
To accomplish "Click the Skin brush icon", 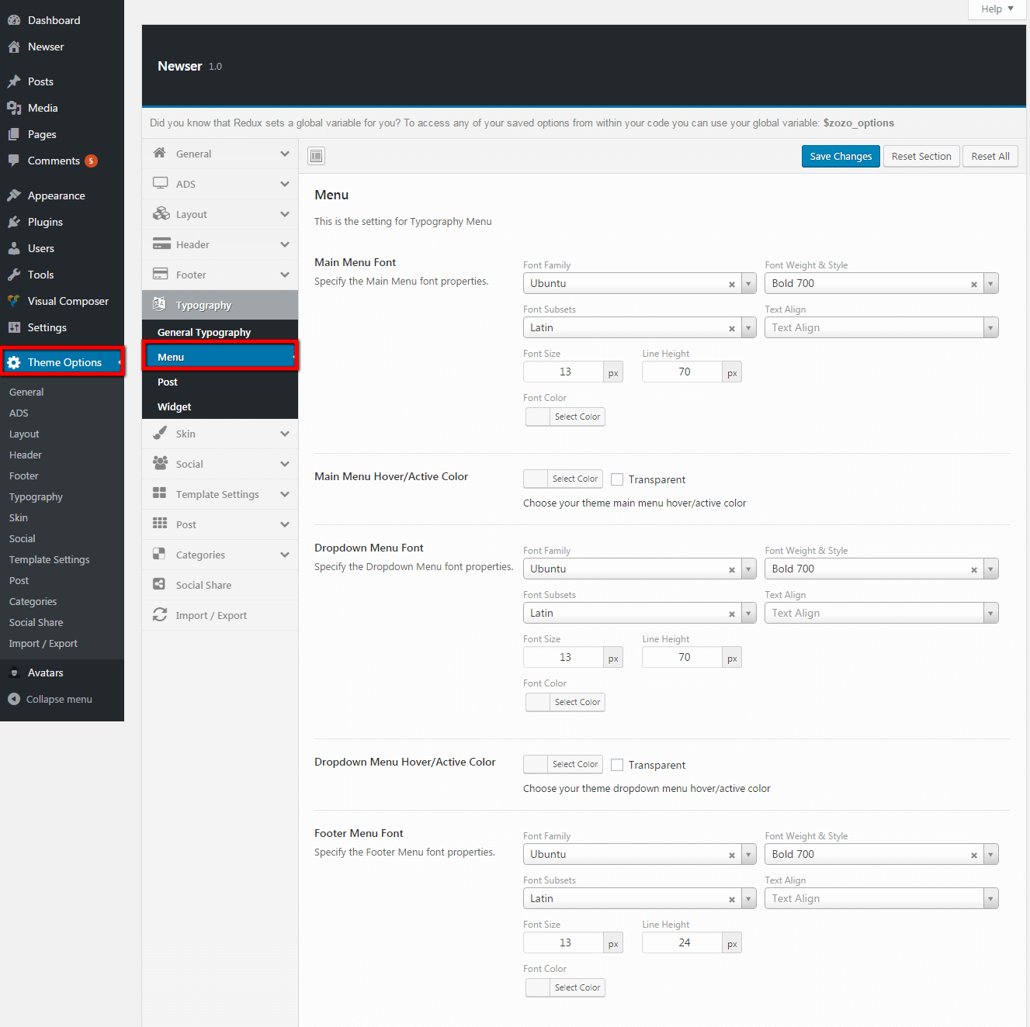I will 160,434.
